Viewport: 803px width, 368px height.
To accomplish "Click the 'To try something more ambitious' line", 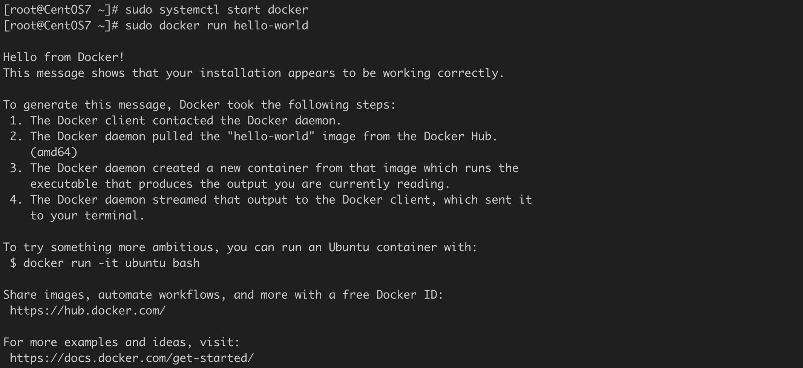I will [240, 247].
